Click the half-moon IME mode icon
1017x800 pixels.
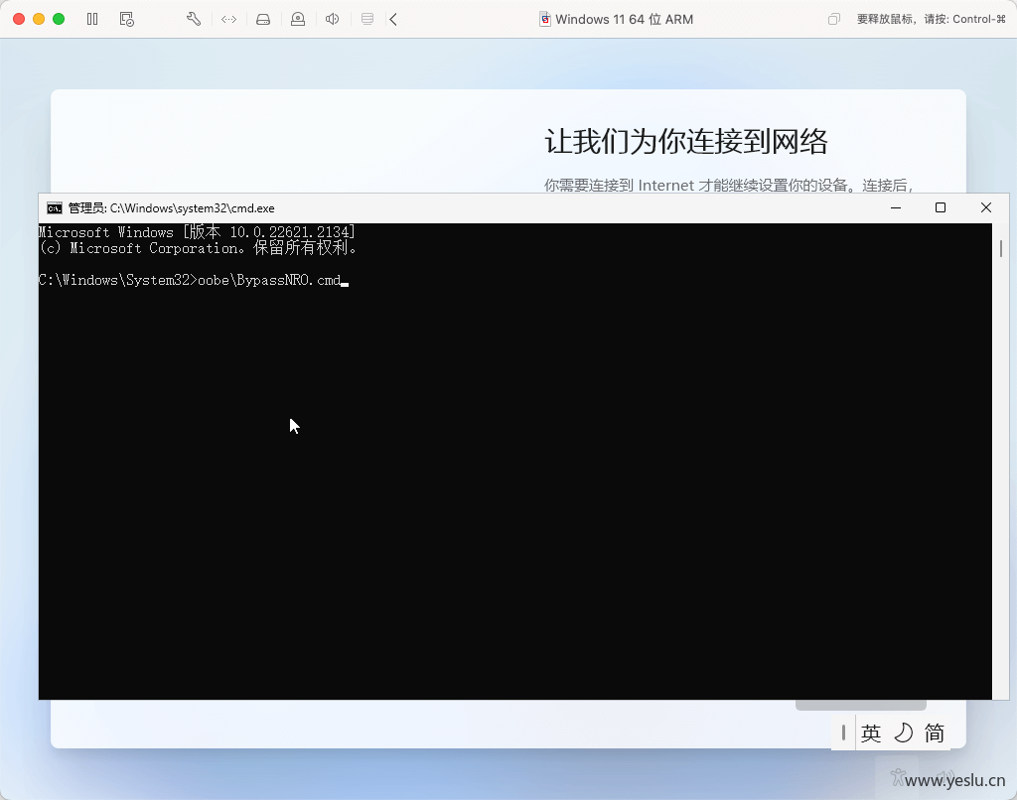pyautogui.click(x=903, y=733)
